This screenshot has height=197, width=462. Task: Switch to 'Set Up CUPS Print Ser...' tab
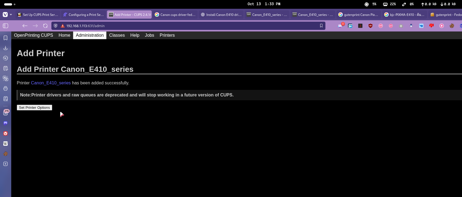click(38, 15)
